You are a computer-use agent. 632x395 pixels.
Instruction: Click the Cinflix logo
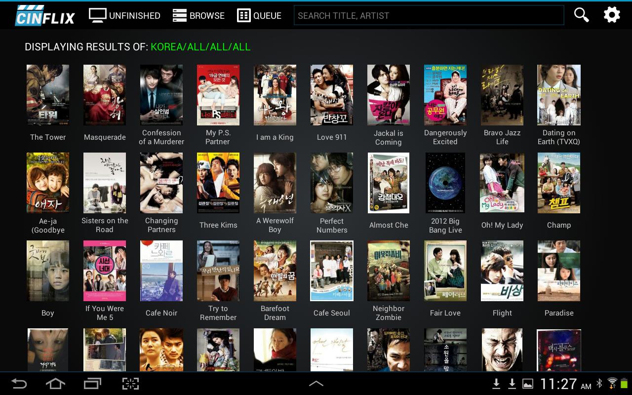click(44, 15)
